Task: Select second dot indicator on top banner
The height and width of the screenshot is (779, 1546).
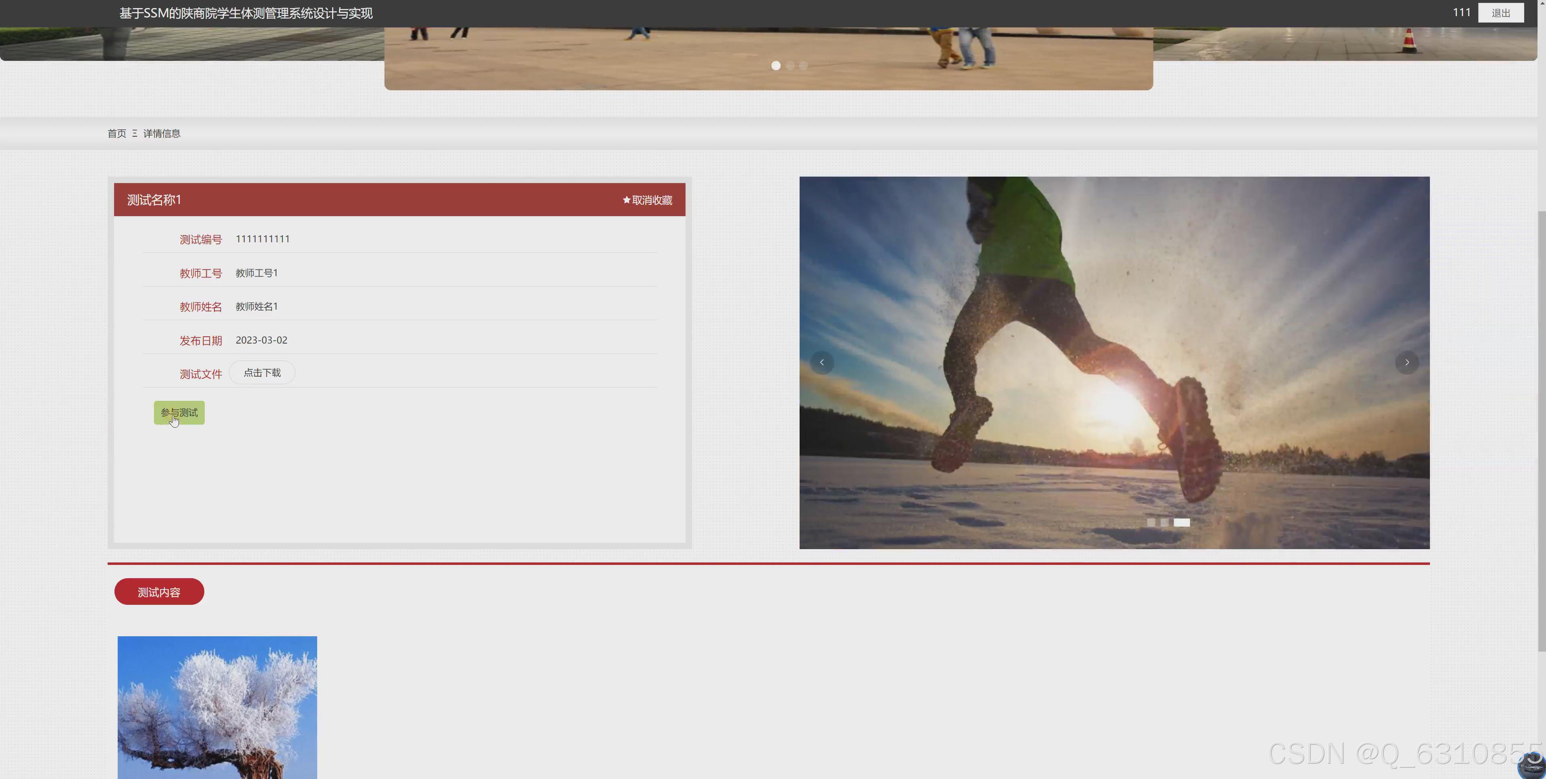Action: click(x=790, y=65)
